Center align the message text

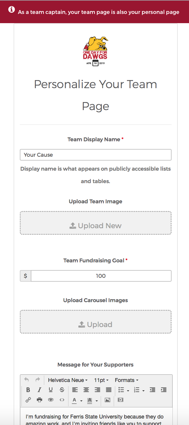86,390
